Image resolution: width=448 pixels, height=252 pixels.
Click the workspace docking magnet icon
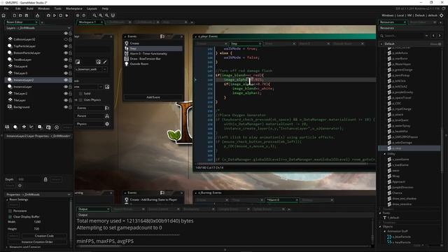tap(113, 15)
